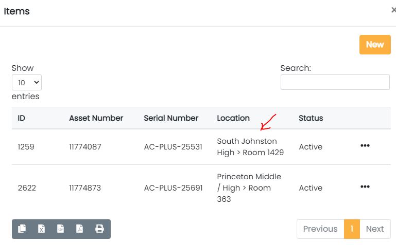
Task: Export the table as CSV
Action: coord(60,229)
